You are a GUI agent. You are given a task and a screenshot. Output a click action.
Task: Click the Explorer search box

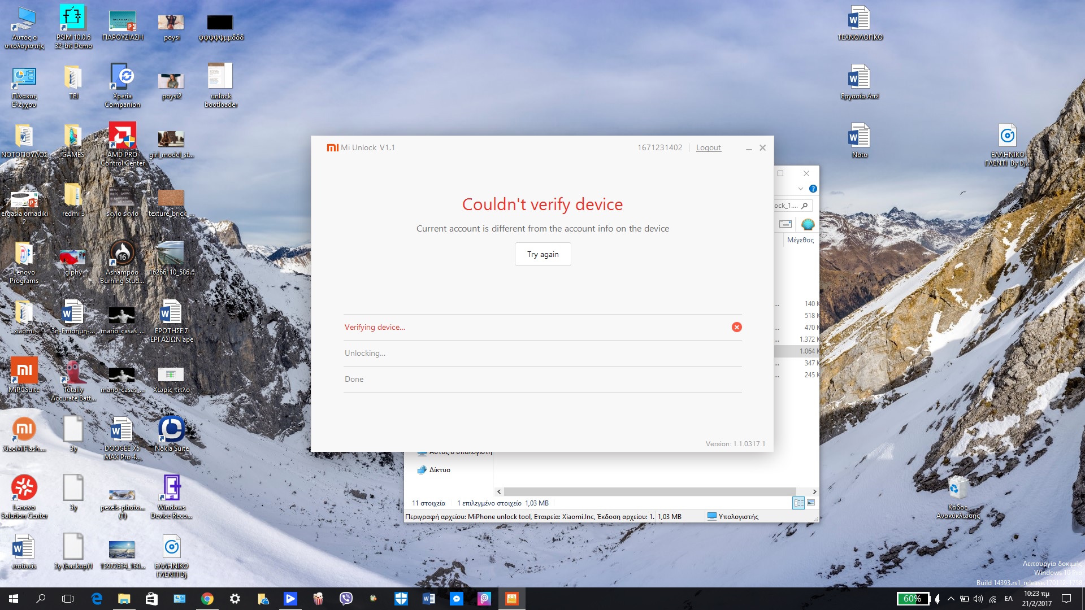[x=791, y=206]
